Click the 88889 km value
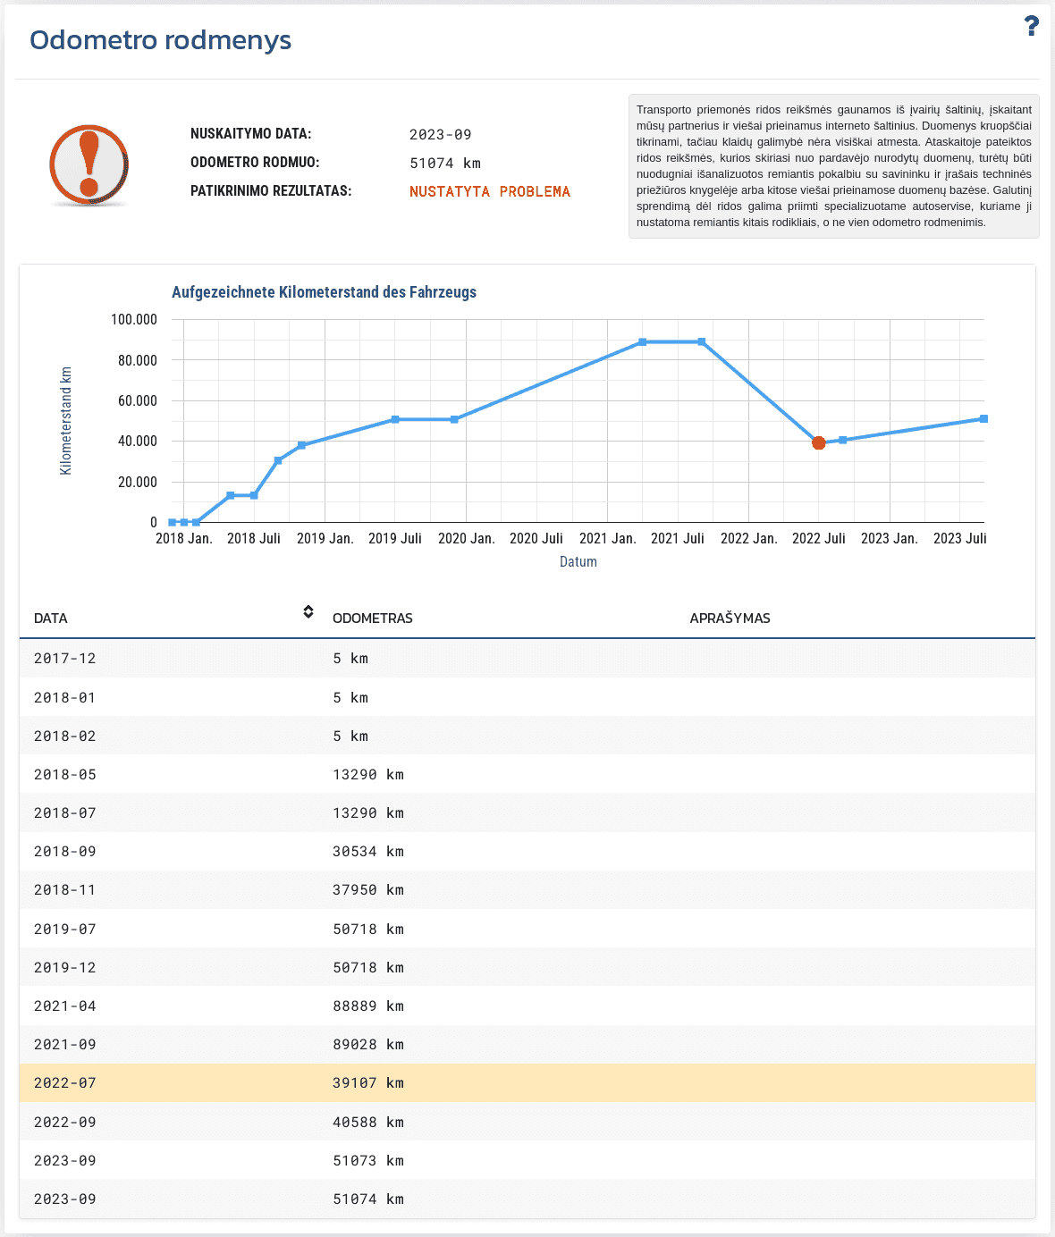The height and width of the screenshot is (1237, 1055). point(368,1006)
